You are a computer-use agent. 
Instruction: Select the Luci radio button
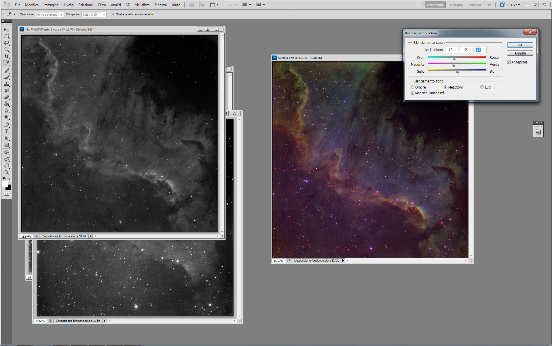482,87
